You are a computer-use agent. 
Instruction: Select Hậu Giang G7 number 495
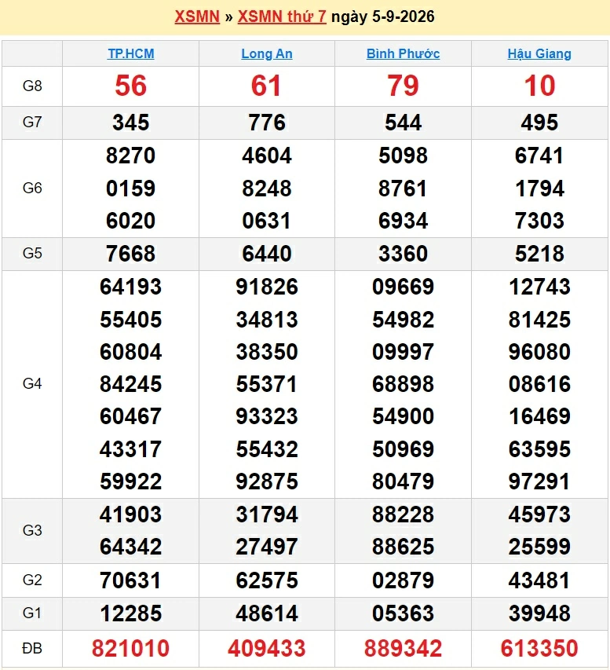[x=539, y=123]
